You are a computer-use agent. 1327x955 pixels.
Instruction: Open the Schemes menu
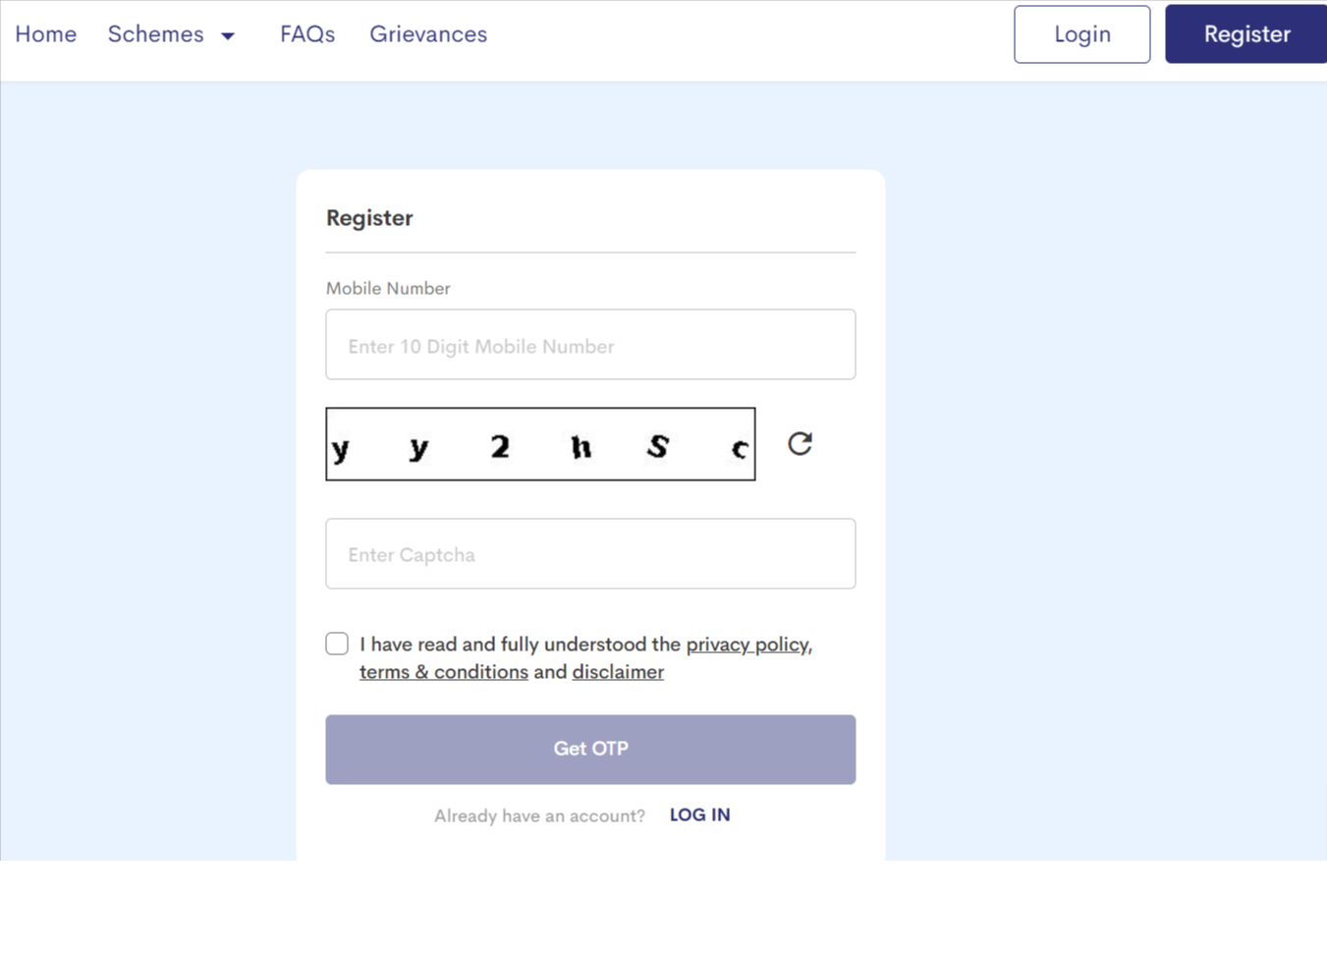[156, 34]
